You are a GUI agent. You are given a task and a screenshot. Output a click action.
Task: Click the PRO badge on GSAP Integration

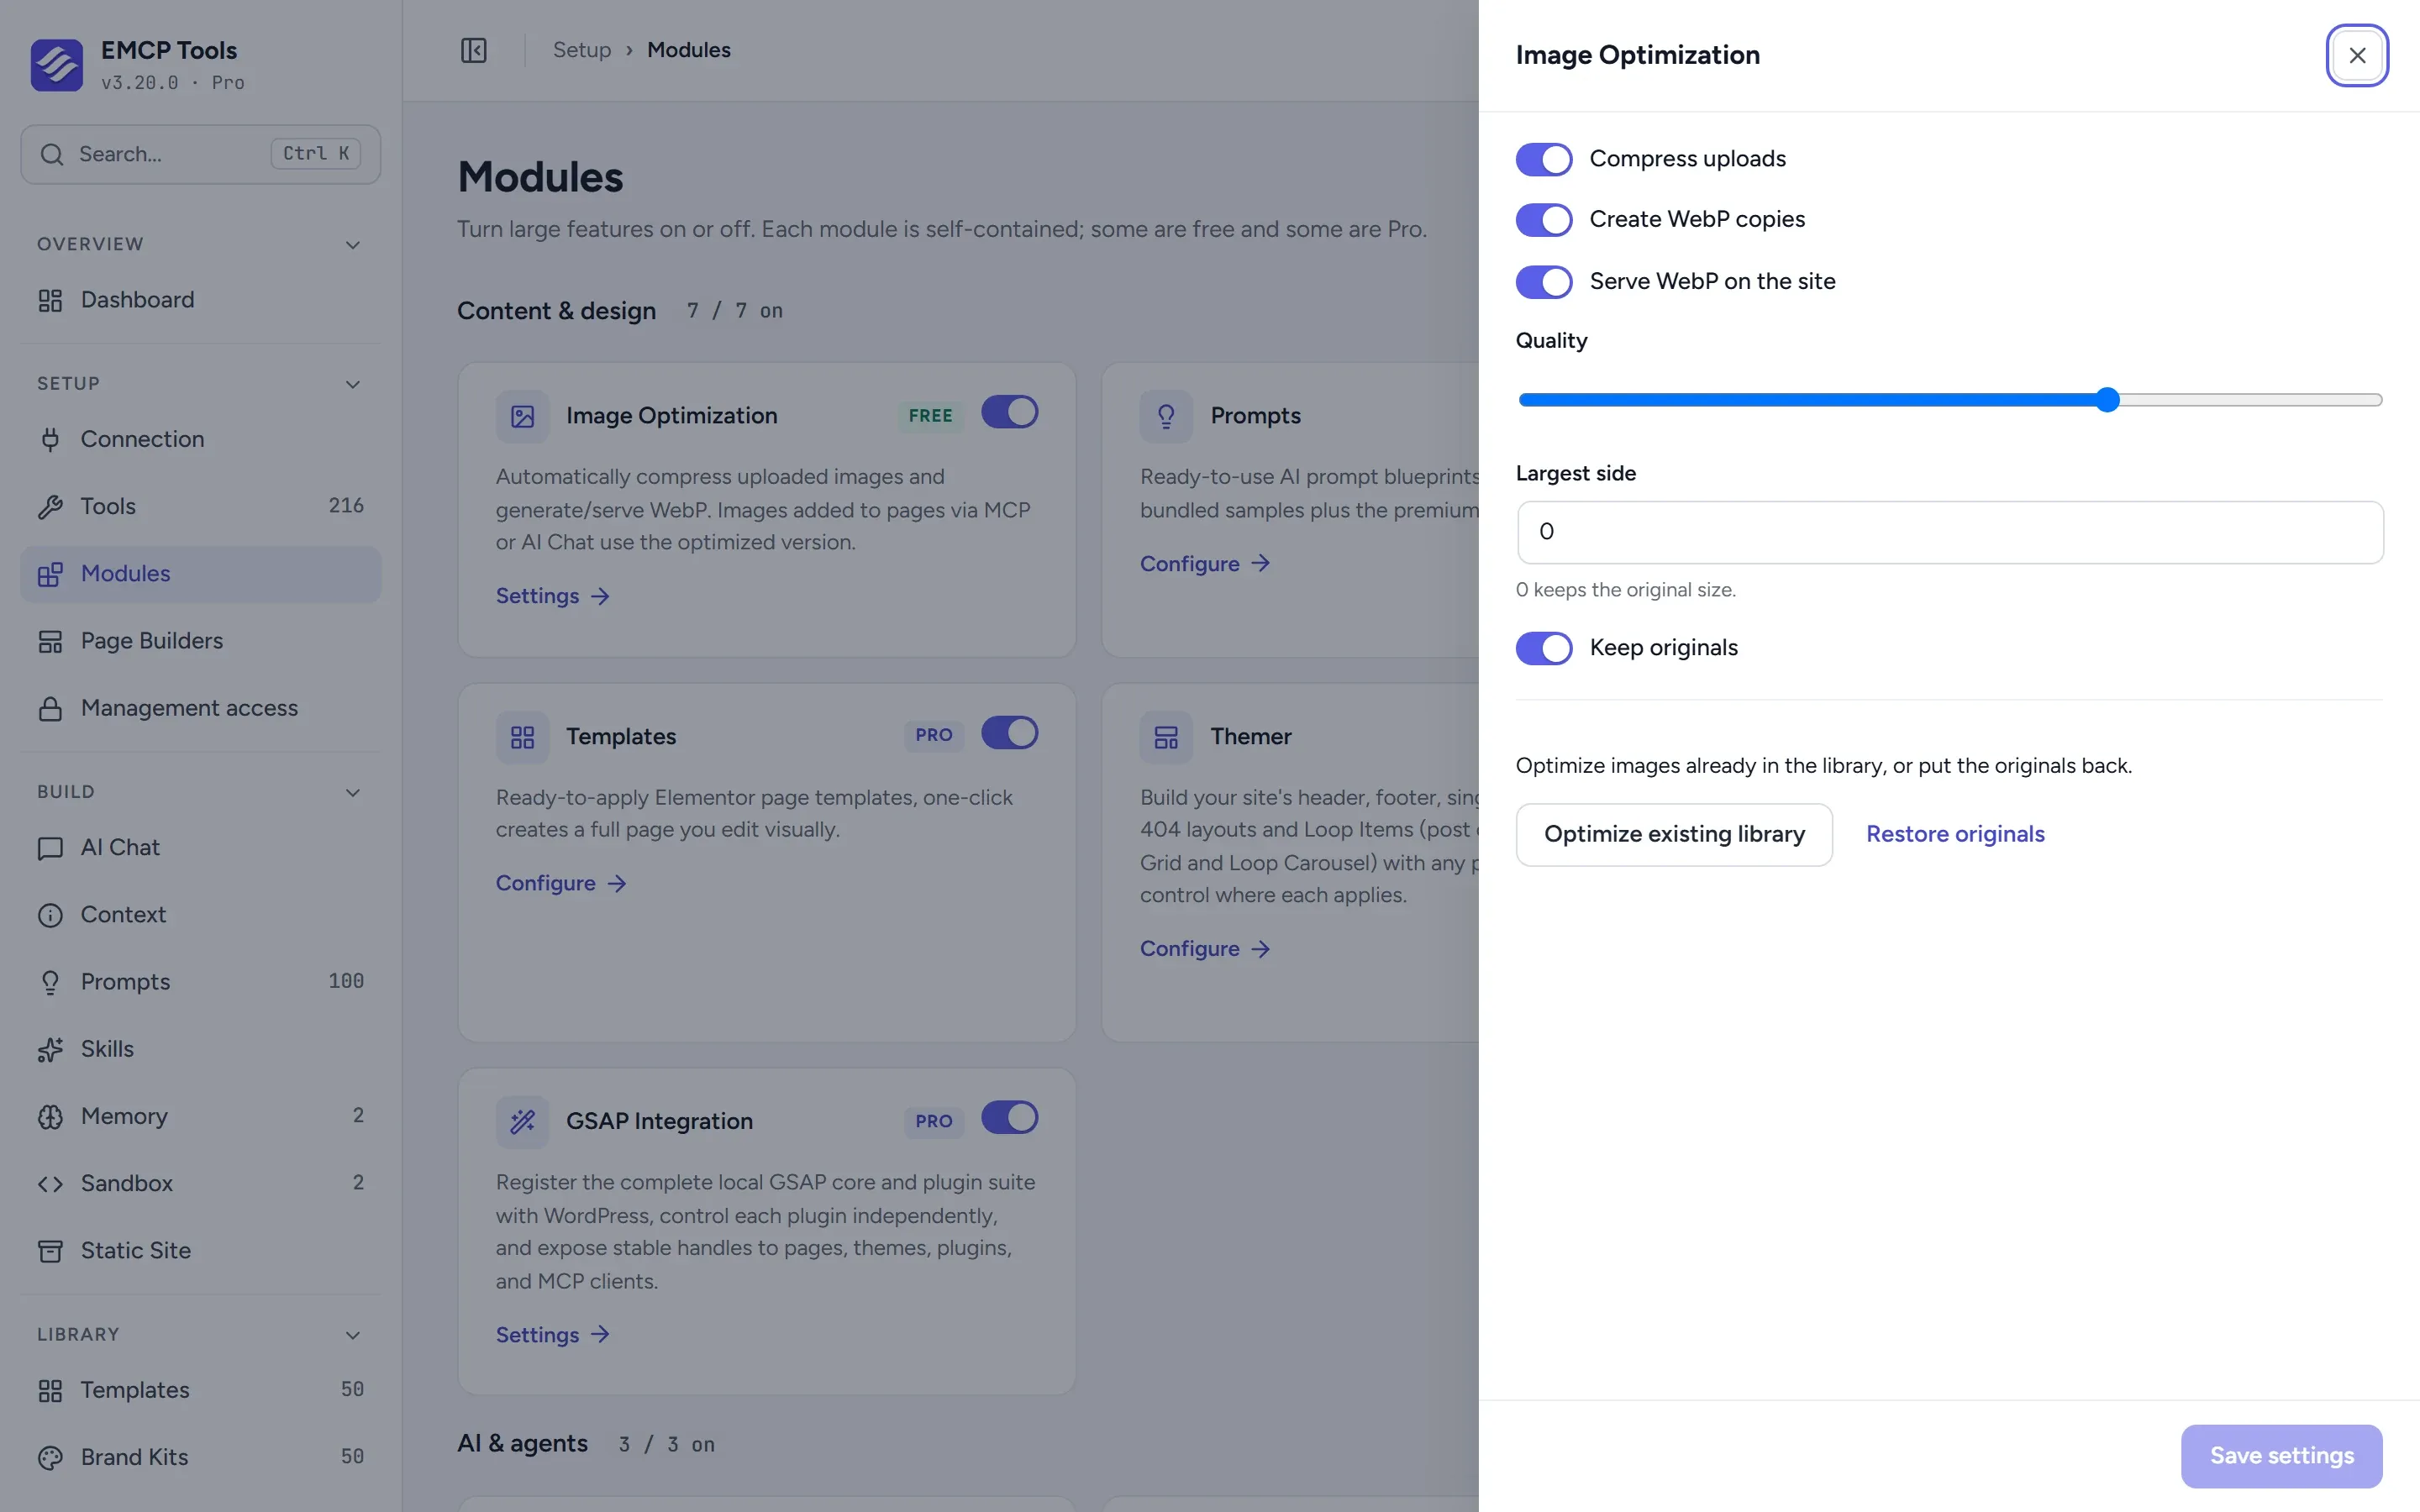(934, 1121)
